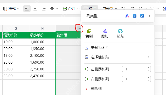The height and width of the screenshot is (95, 166).
Task: Choose 复制为图片 menu entry
Action: click(x=118, y=48)
